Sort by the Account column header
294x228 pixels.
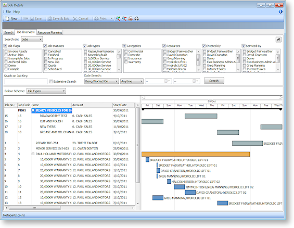[x=92, y=105]
